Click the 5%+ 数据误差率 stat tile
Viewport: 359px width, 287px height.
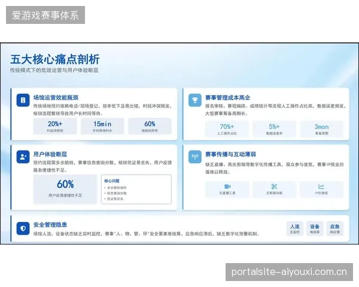pos(274,129)
